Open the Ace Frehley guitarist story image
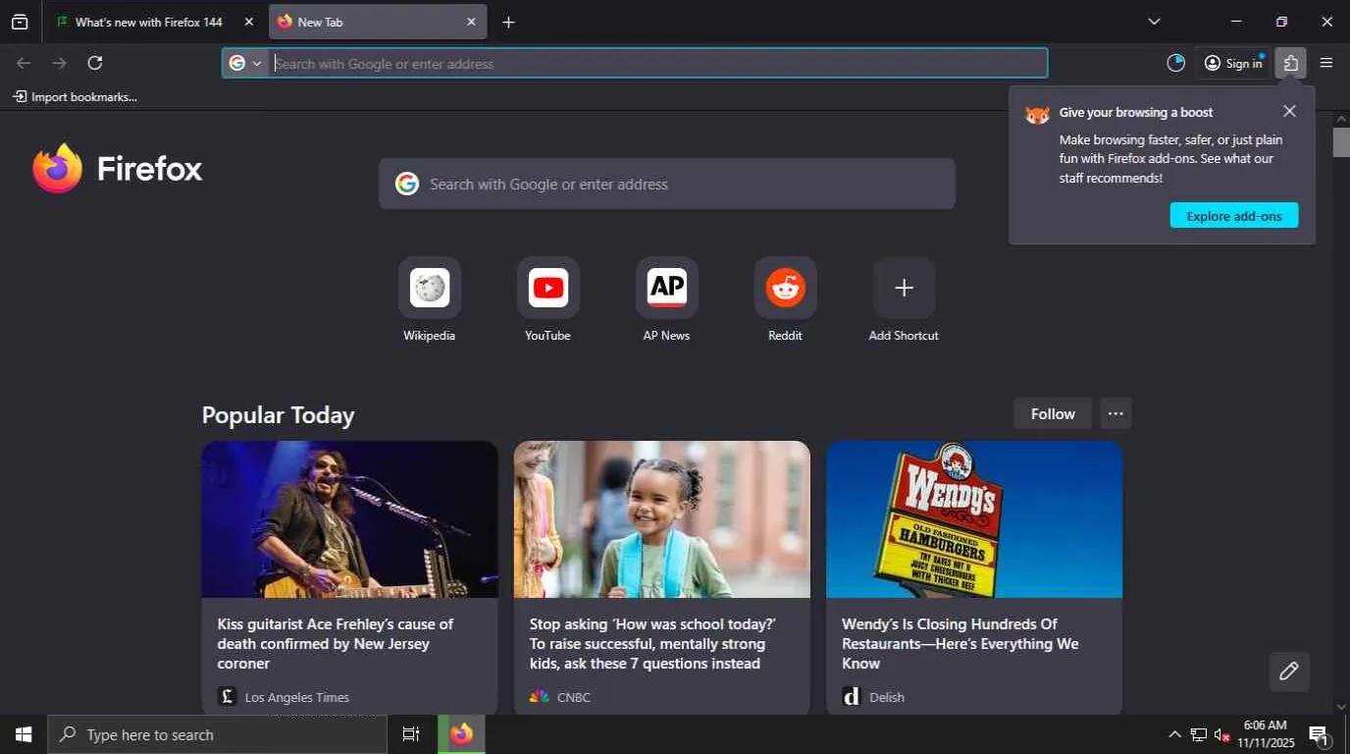This screenshot has width=1350, height=754. pos(350,519)
